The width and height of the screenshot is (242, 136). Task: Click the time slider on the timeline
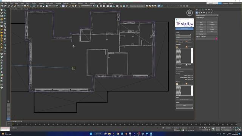pyautogui.click(x=15, y=122)
